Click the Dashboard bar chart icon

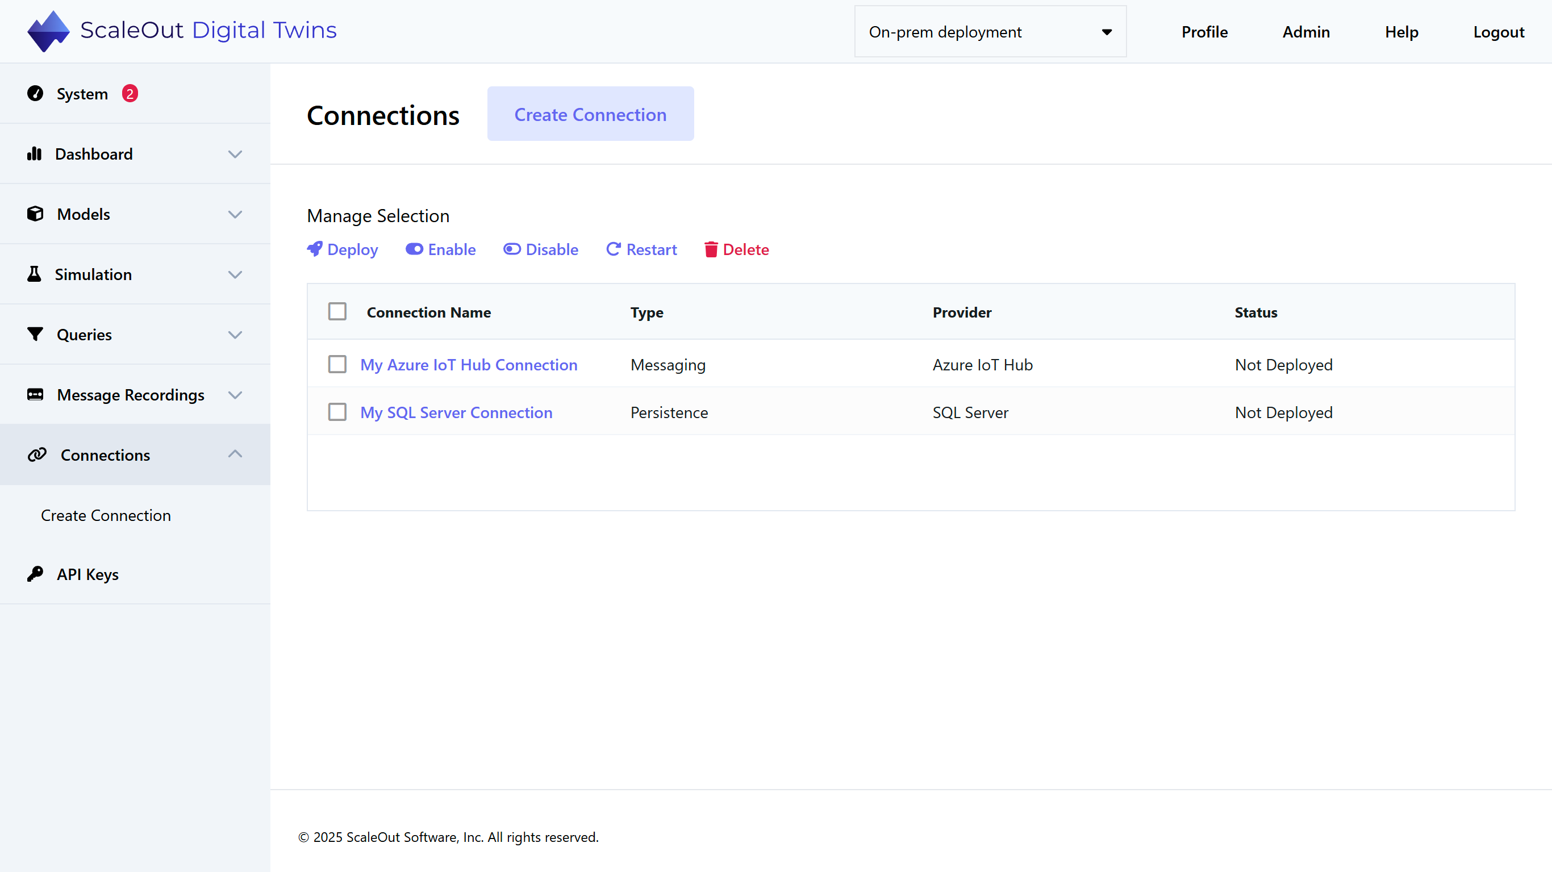pos(34,154)
